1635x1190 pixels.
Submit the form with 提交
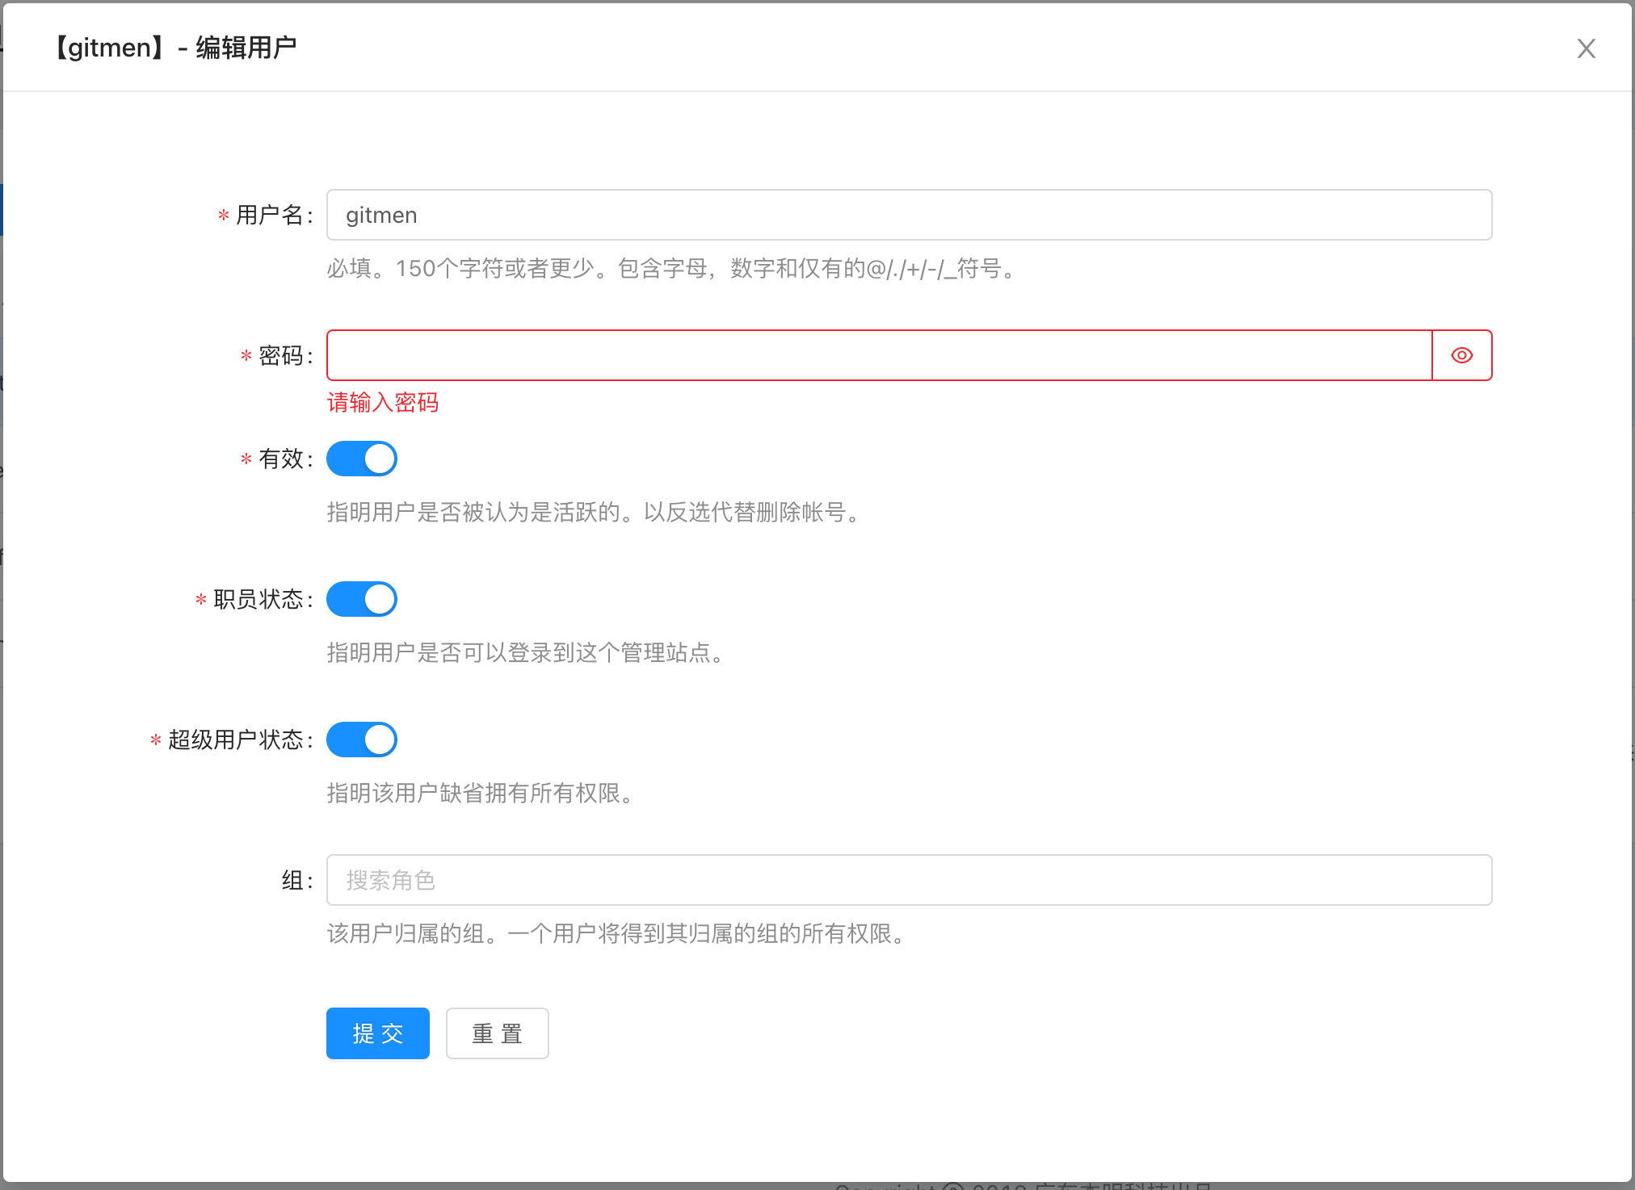coord(378,1033)
